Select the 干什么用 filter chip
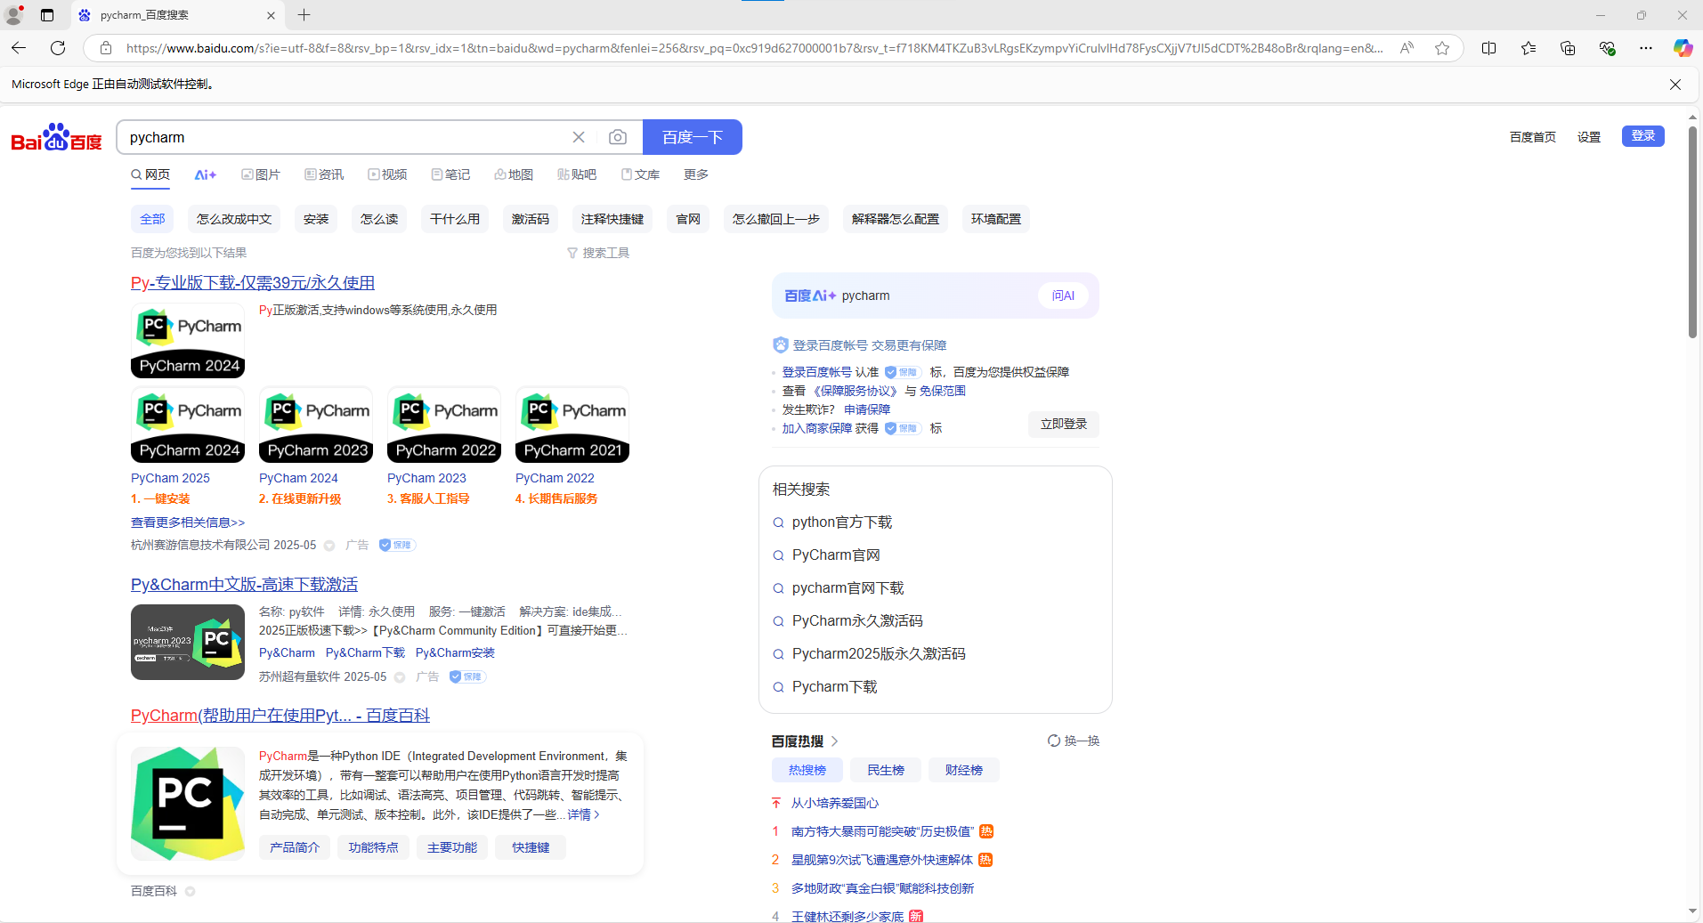1703x923 pixels. coord(455,219)
